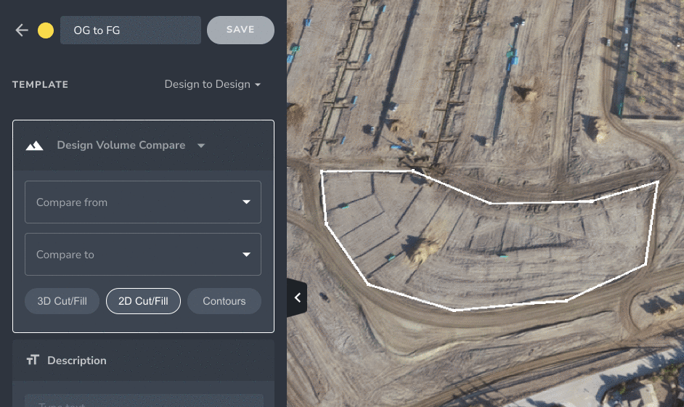Image resolution: width=684 pixels, height=407 pixels.
Task: Open the yellow color swatch picker
Action: (45, 30)
